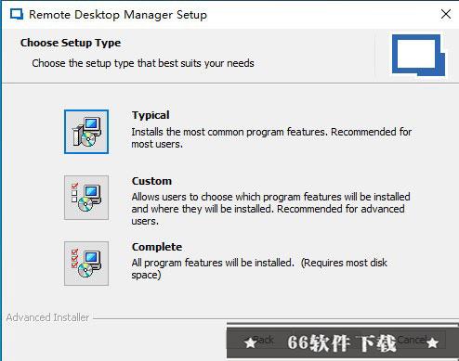Click the Remote Desktop Manager title bar icon

pos(17,15)
